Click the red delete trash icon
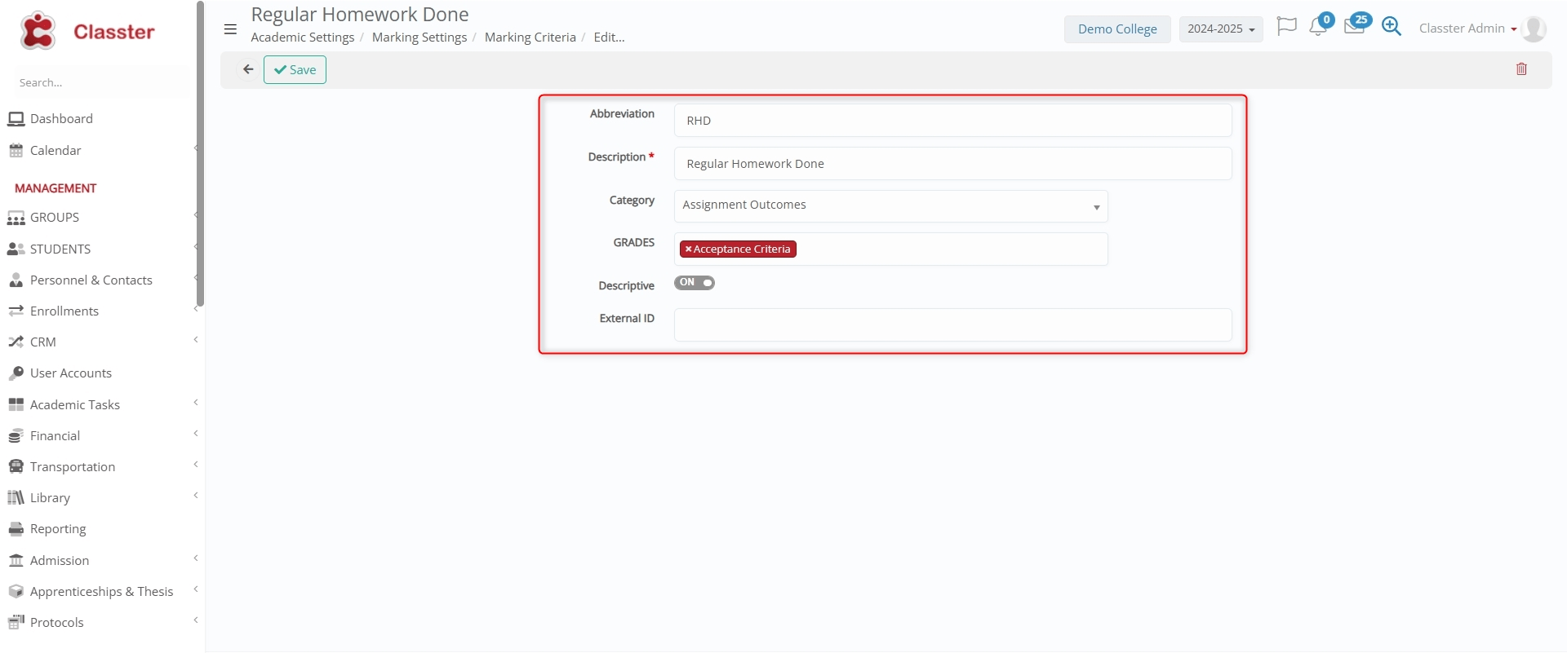This screenshot has width=1567, height=653. [x=1521, y=69]
